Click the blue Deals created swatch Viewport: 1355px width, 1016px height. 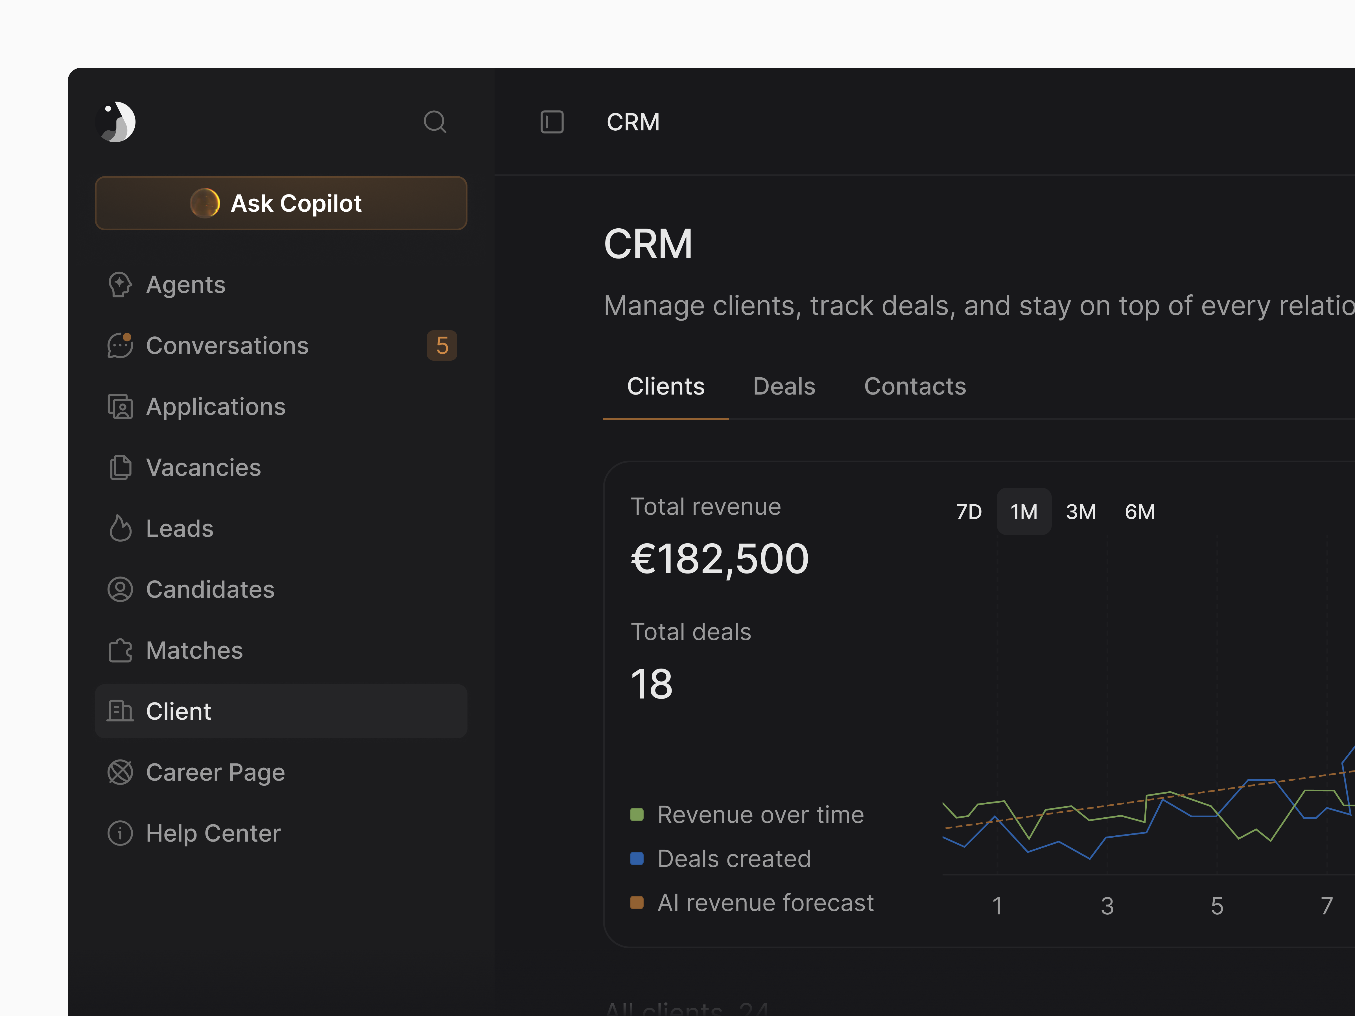[x=637, y=859]
